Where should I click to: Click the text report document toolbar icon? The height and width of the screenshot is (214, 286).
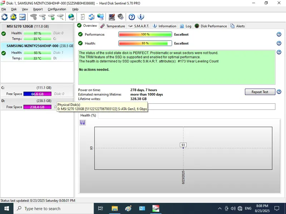coord(83,17)
